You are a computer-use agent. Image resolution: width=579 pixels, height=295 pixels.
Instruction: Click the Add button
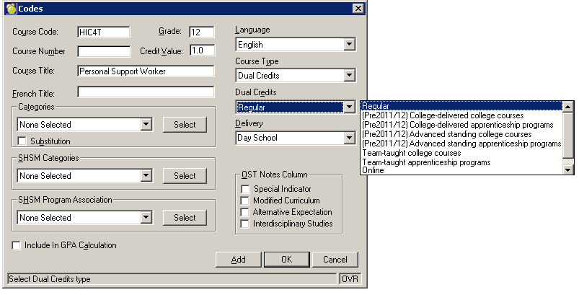238,260
